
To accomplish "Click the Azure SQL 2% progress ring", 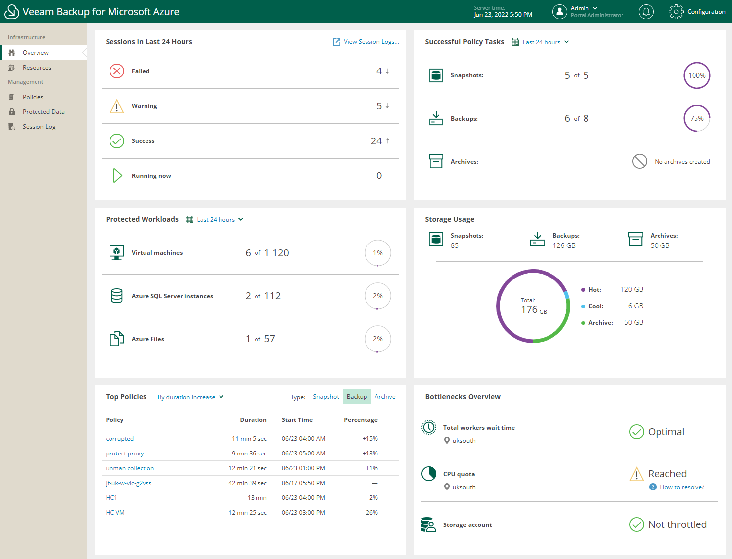I will pos(378,296).
